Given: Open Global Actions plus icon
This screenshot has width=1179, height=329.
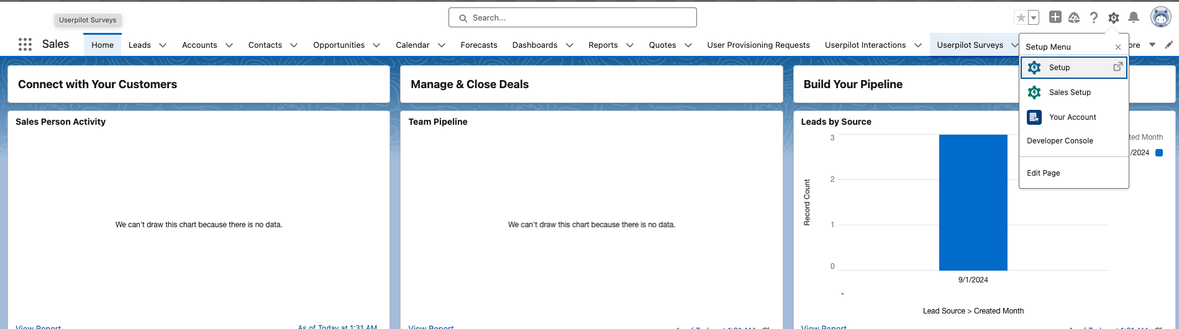Looking at the screenshot, I should click(1055, 17).
